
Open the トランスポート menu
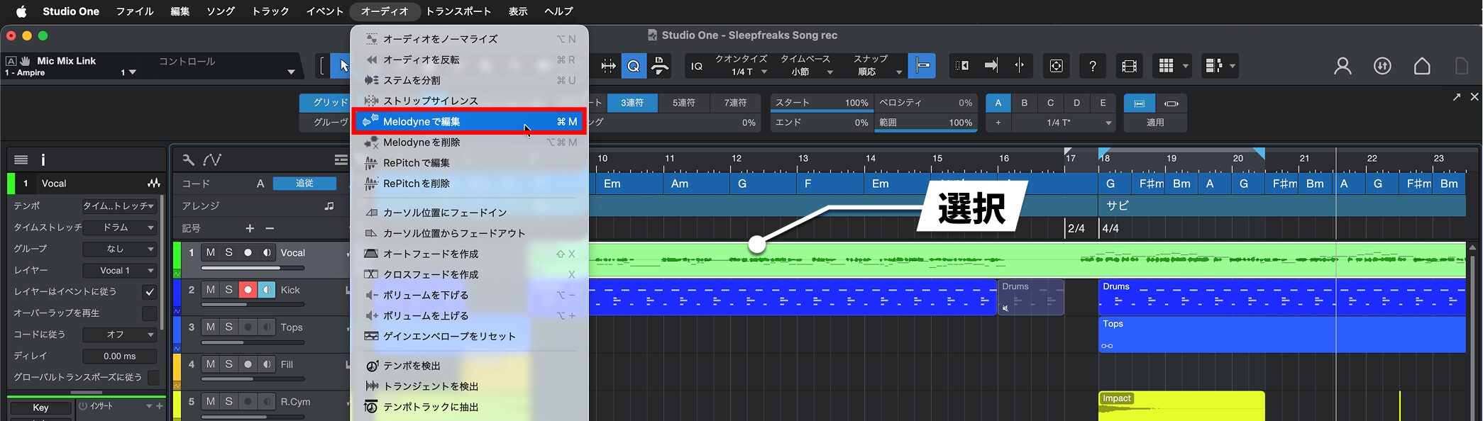pos(458,11)
